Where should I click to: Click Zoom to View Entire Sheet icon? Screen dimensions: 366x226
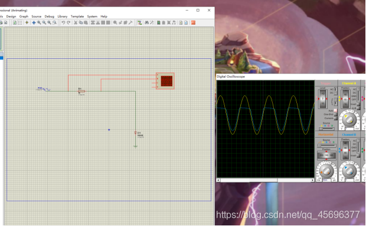click(49, 22)
